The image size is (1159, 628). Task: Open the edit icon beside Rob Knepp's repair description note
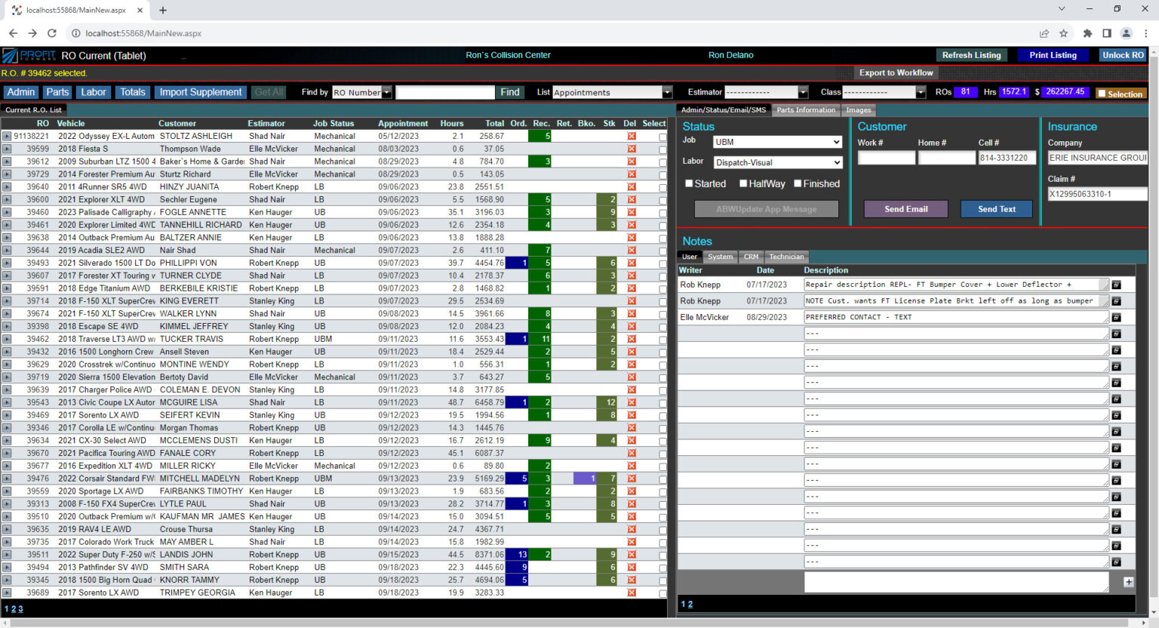pos(1117,285)
